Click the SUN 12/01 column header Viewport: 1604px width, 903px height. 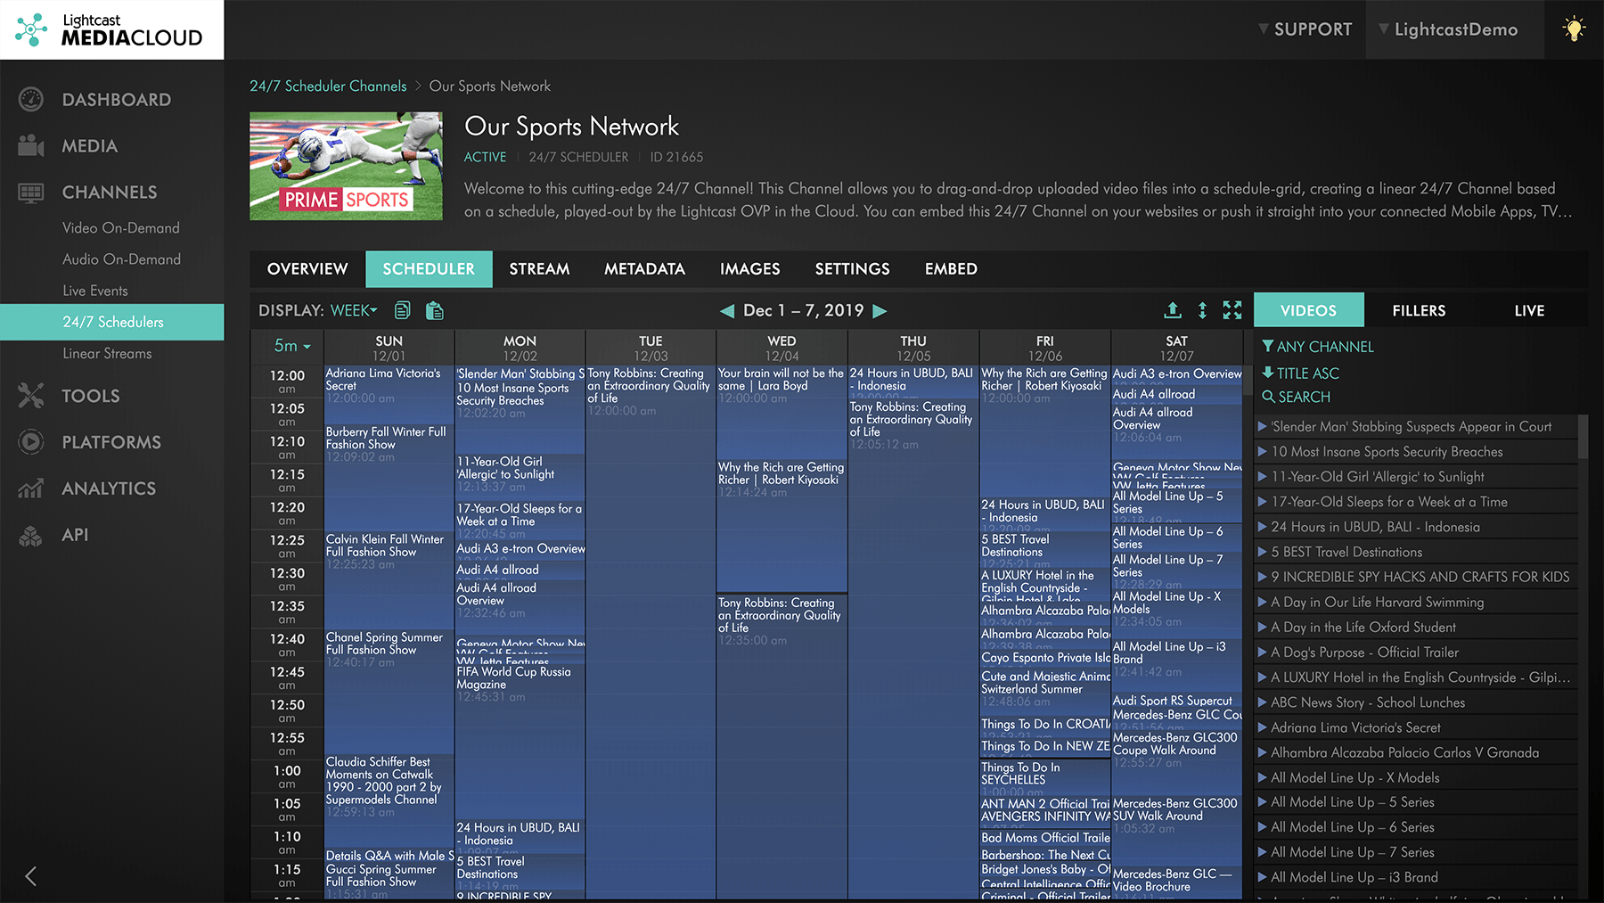[x=389, y=348]
